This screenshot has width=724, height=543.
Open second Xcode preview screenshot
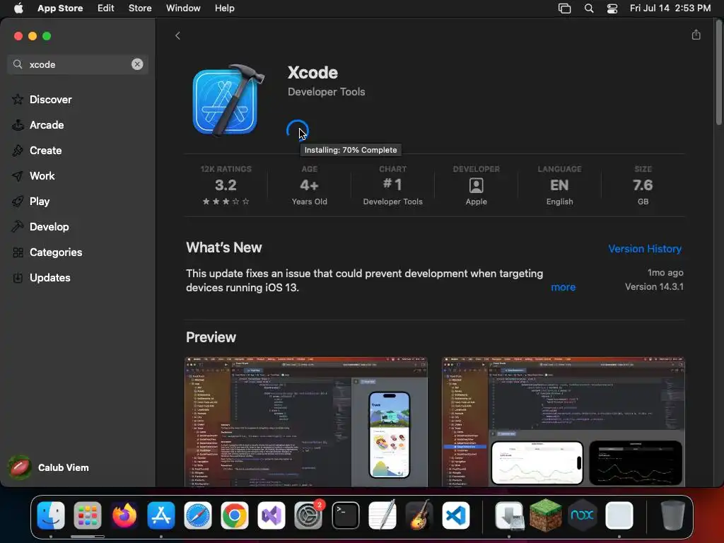[x=564, y=421]
